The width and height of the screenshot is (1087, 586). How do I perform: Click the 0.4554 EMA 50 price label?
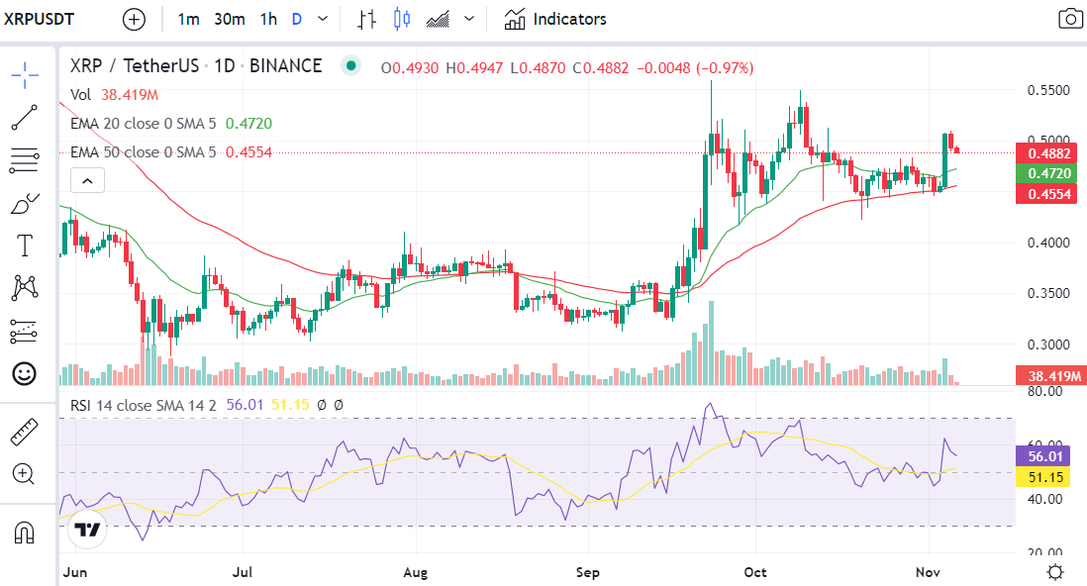(x=1046, y=194)
